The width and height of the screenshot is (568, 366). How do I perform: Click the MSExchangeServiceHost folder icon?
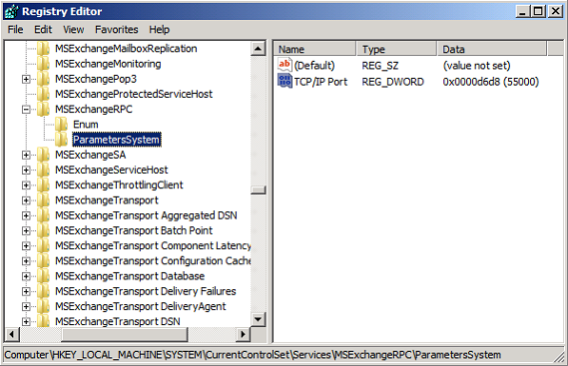43,171
